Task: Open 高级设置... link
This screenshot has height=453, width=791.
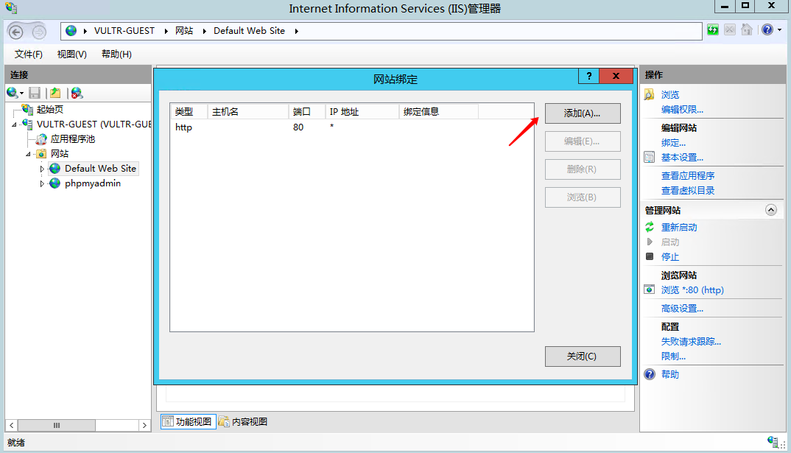Action: (x=682, y=308)
